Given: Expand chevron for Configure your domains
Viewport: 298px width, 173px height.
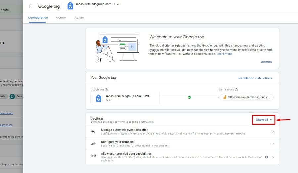Looking at the screenshot, I should click(273, 144).
